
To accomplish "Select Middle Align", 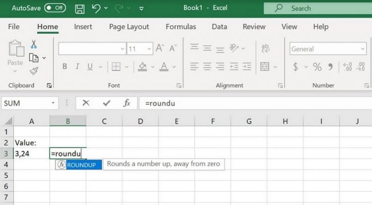I will [x=207, y=48].
